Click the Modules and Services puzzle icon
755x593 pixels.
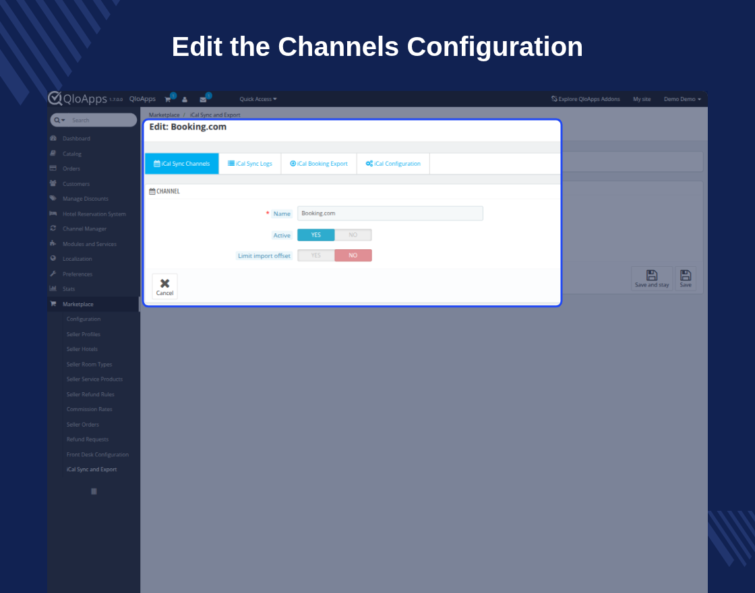53,243
